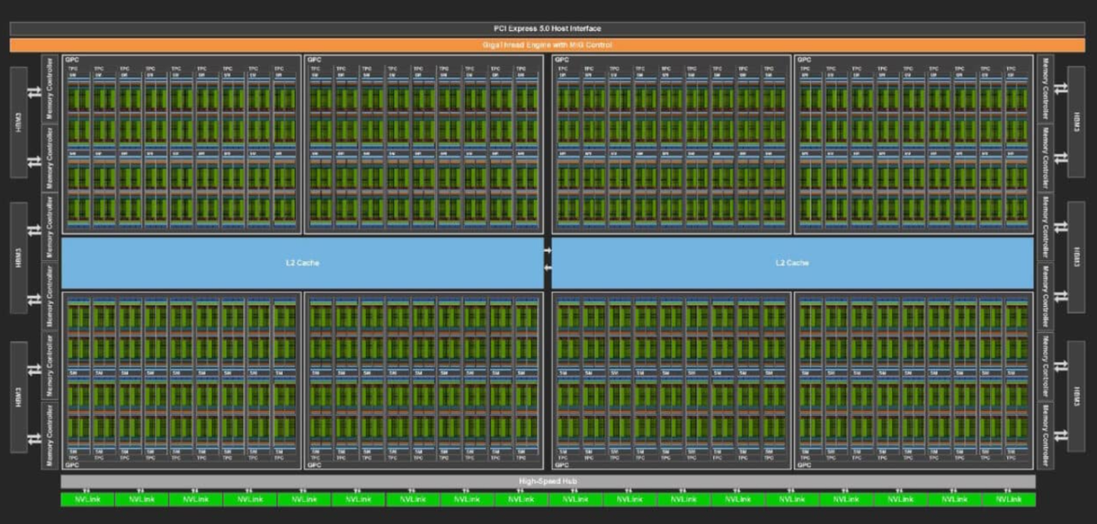Select the orange GigaThread Engine with MIG Control bar
Screen dimensions: 1097x524
coord(548,45)
